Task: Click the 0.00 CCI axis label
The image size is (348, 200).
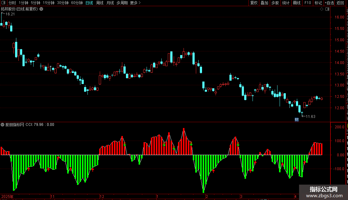Action: point(341,155)
